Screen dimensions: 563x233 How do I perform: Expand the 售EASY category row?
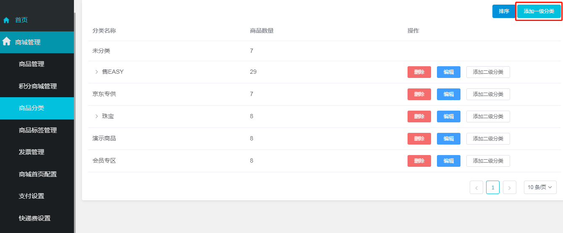click(x=97, y=72)
